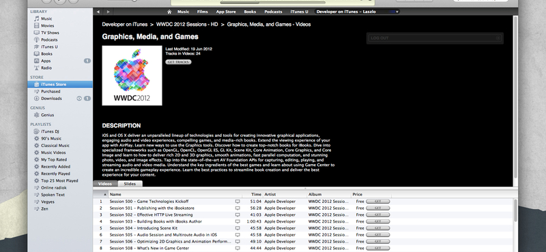
Task: Go to the iTunes Store home icon
Action: click(169, 12)
